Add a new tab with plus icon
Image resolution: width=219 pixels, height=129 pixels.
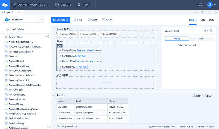click(x=196, y=12)
